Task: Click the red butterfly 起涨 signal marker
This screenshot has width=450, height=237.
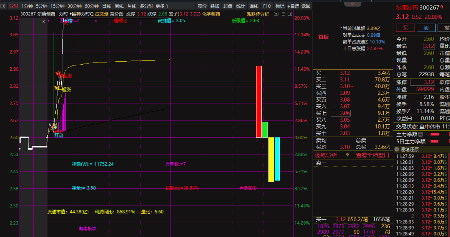Action: click(58, 73)
